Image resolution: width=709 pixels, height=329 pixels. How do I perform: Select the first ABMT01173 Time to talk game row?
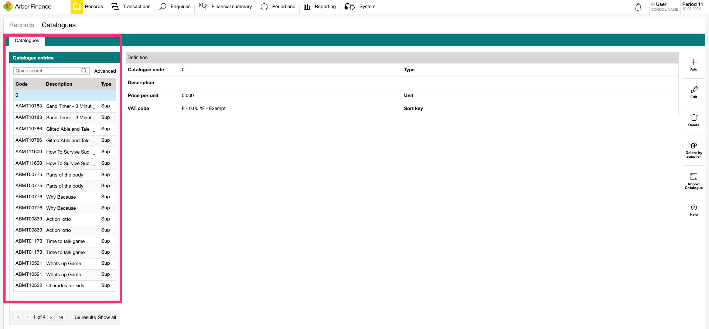(x=65, y=241)
